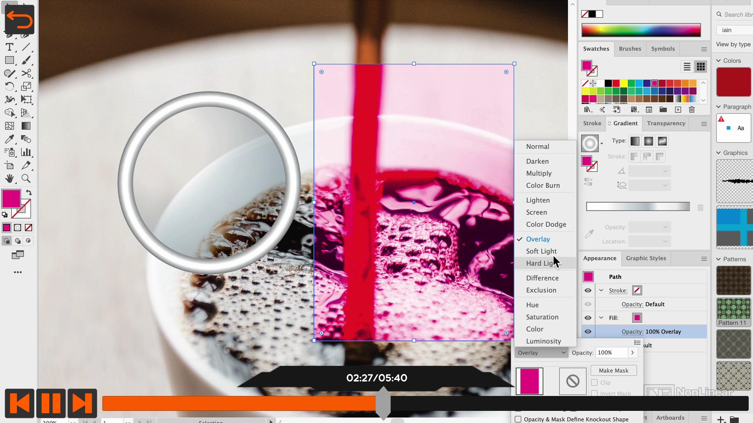Click the Opacity 100% input field
The image size is (753, 423).
[611, 353]
